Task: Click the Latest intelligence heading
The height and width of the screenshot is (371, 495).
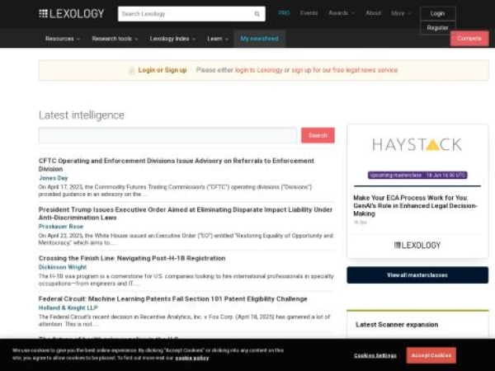Action: [82, 115]
